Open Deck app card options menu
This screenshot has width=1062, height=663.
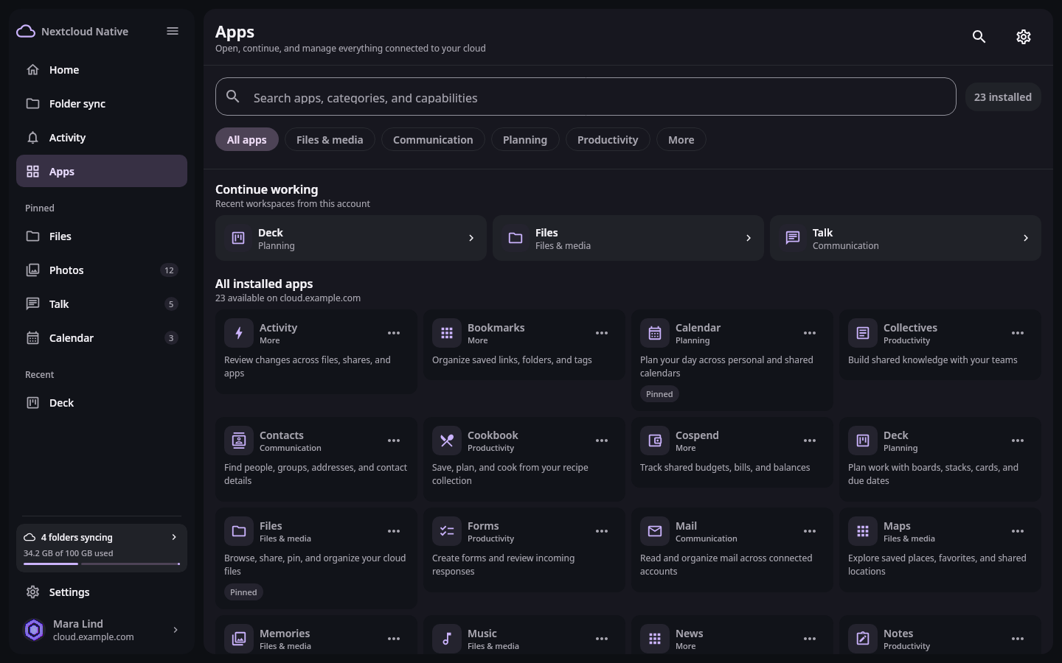click(1018, 441)
